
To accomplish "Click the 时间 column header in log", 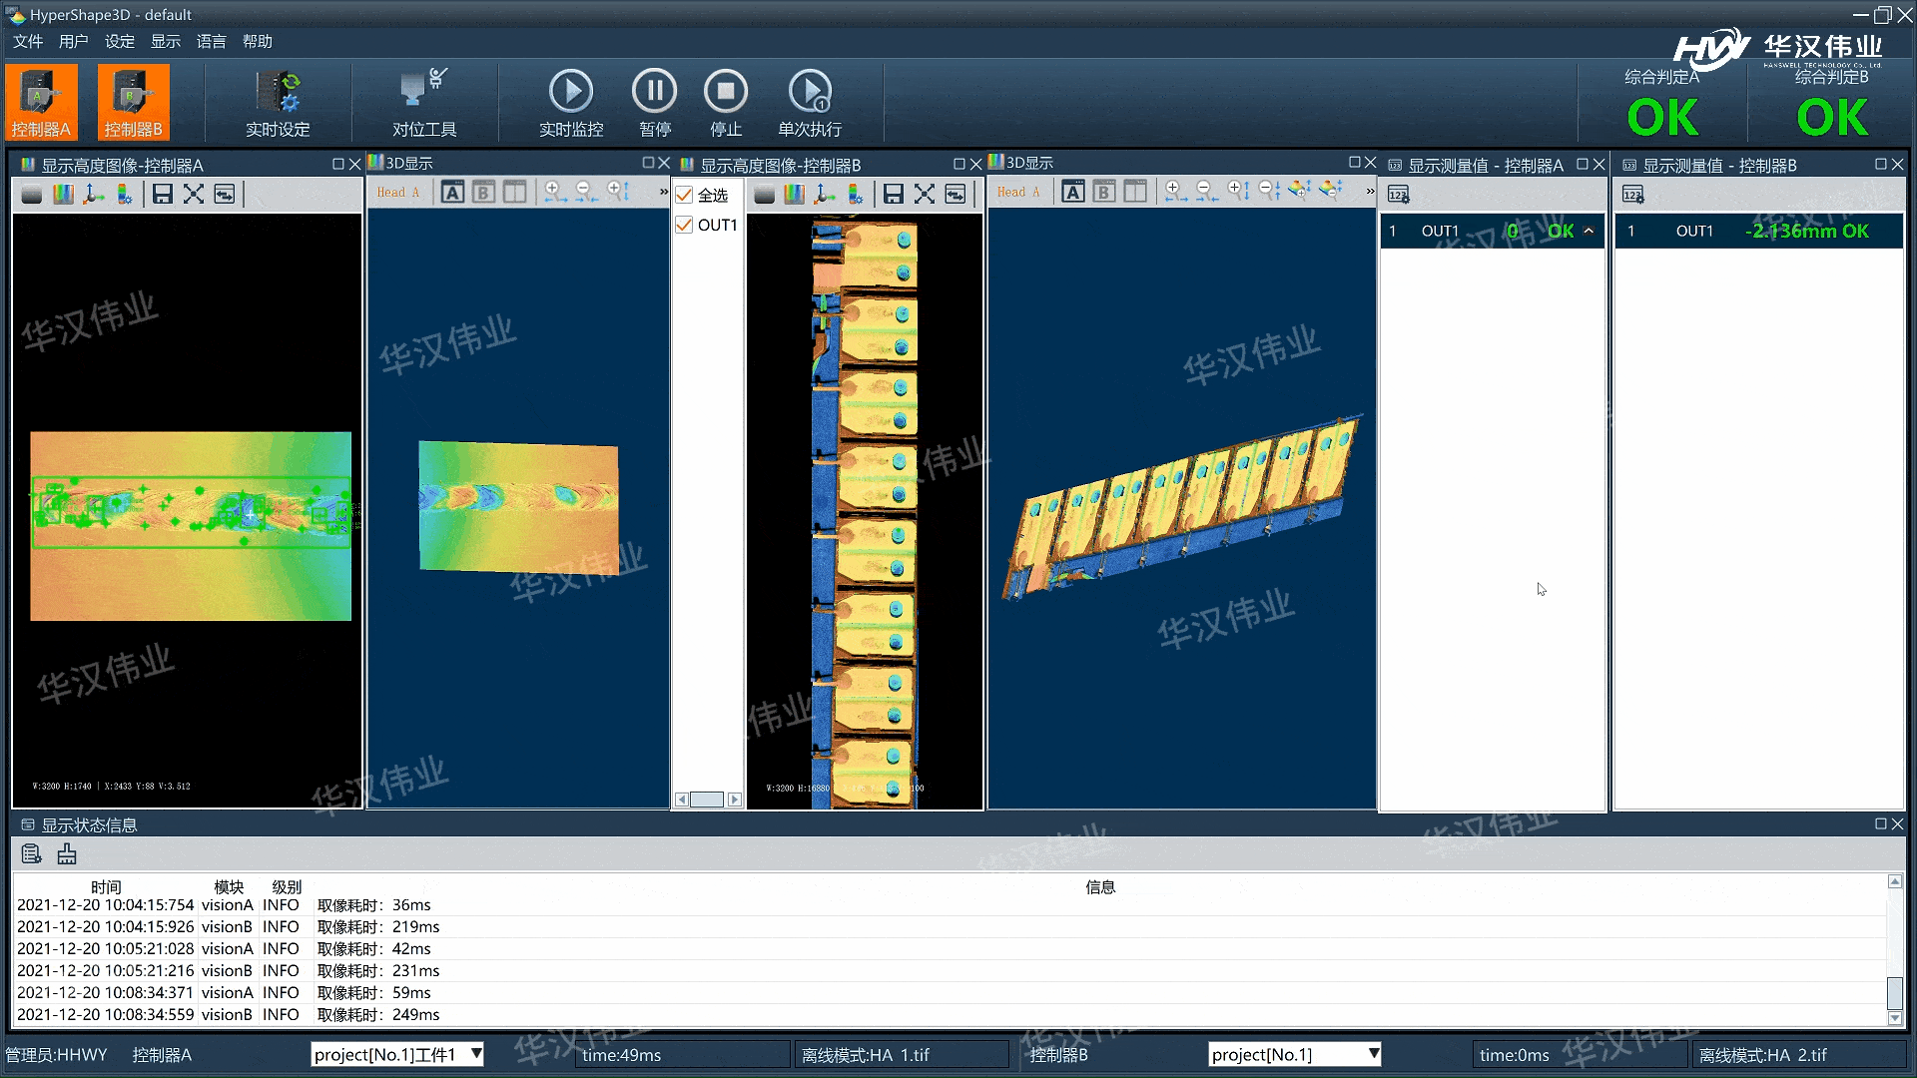I will [x=106, y=886].
